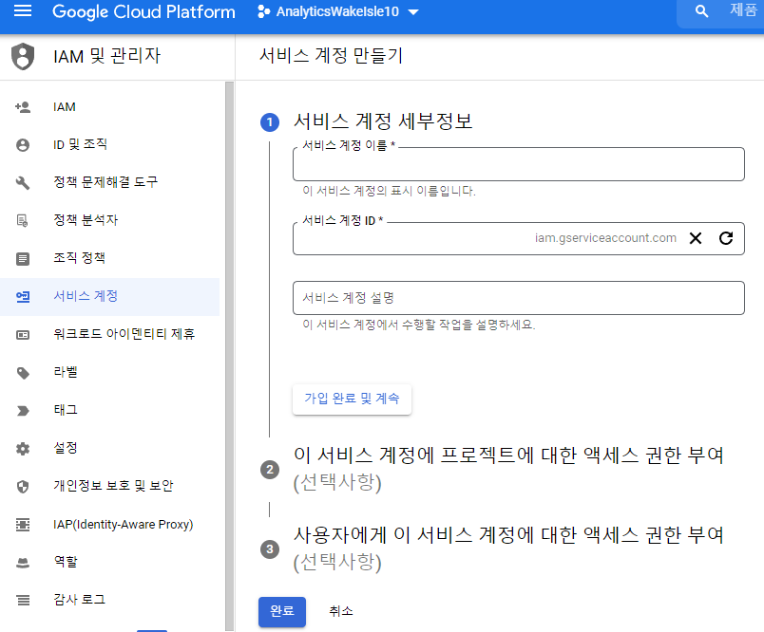Expand step 3 user access permissions
Image resolution: width=764 pixels, height=632 pixels.
[x=508, y=548]
